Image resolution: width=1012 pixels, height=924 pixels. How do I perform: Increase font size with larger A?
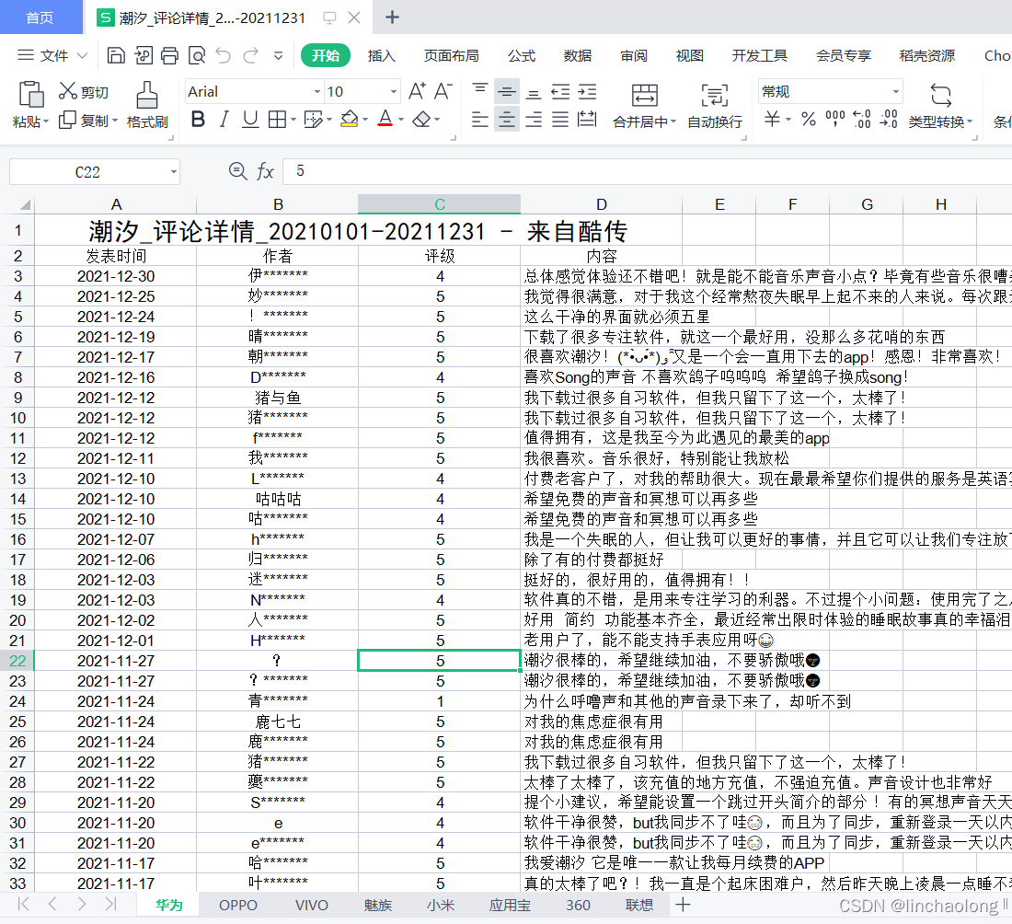click(417, 91)
